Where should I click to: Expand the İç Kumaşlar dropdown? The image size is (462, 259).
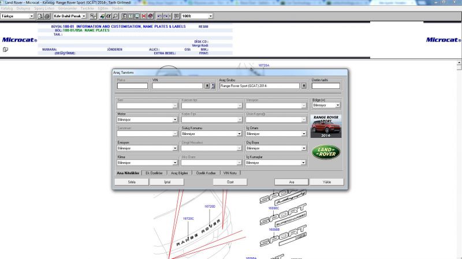pos(303,163)
